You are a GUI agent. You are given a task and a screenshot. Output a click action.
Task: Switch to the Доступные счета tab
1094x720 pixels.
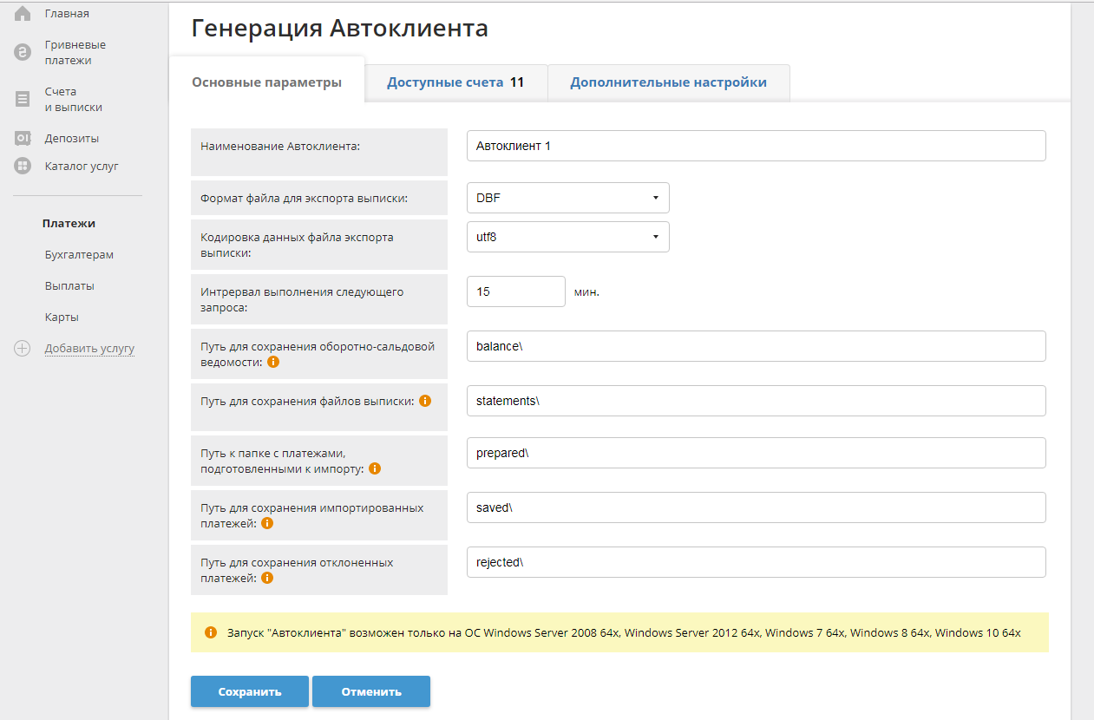pyautogui.click(x=455, y=82)
